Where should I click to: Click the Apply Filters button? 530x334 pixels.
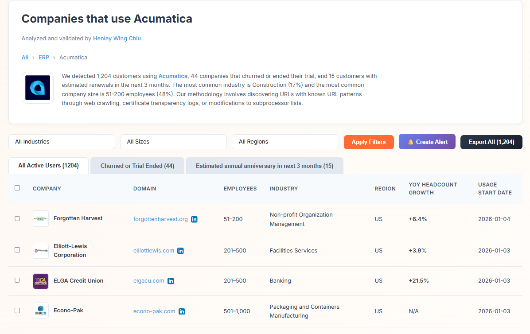click(x=369, y=142)
